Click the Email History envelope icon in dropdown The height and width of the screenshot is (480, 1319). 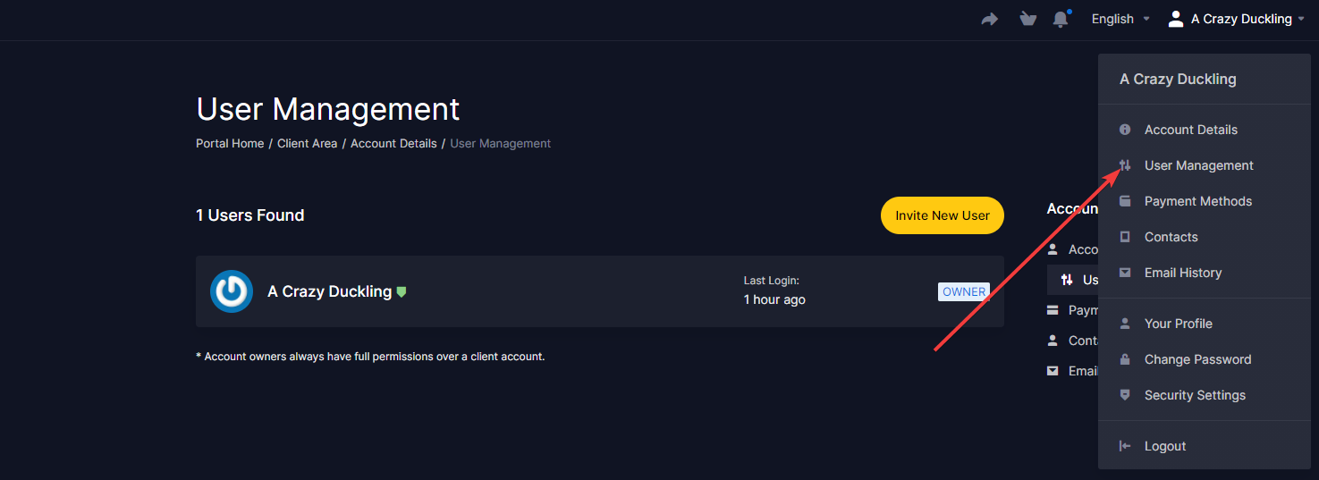[x=1125, y=273]
